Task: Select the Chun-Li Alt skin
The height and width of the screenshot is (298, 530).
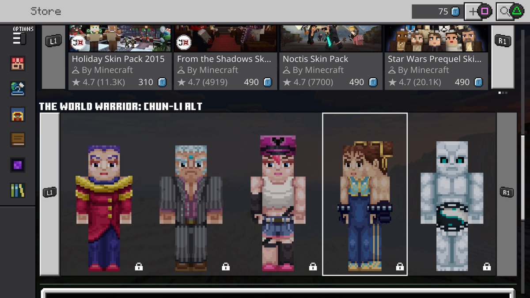Action: 365,194
